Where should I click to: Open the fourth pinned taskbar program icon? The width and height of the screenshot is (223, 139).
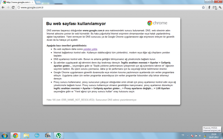pyautogui.click(x=48, y=136)
